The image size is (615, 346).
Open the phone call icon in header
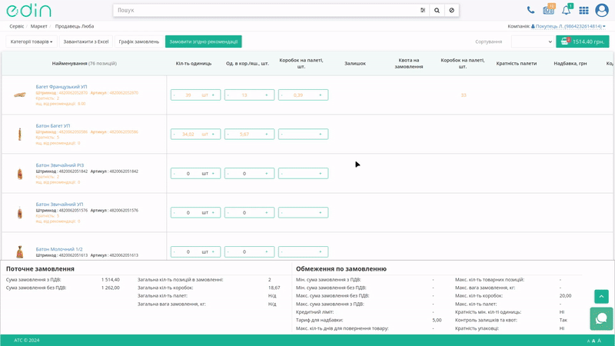(530, 10)
